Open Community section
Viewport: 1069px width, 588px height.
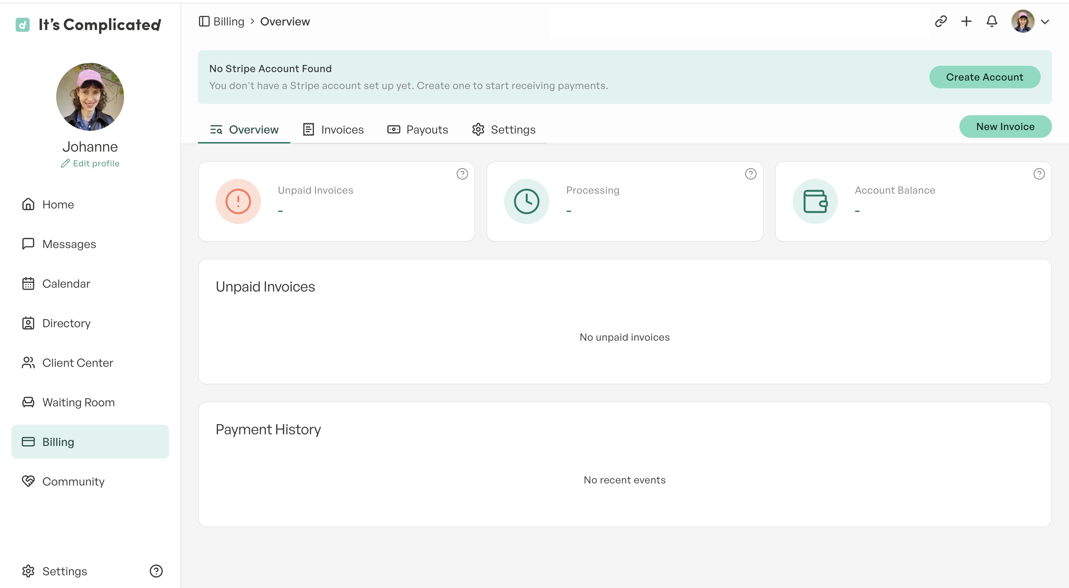tap(90, 481)
